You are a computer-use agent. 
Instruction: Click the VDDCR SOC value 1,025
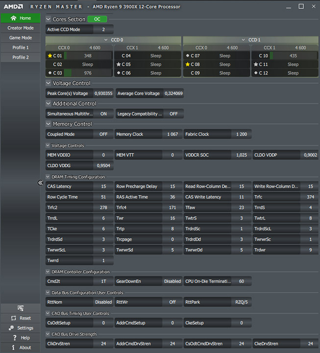(242, 155)
